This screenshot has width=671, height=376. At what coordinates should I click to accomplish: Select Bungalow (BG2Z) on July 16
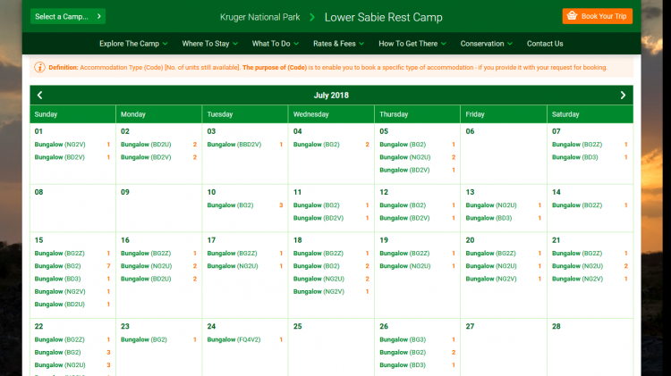tap(146, 254)
